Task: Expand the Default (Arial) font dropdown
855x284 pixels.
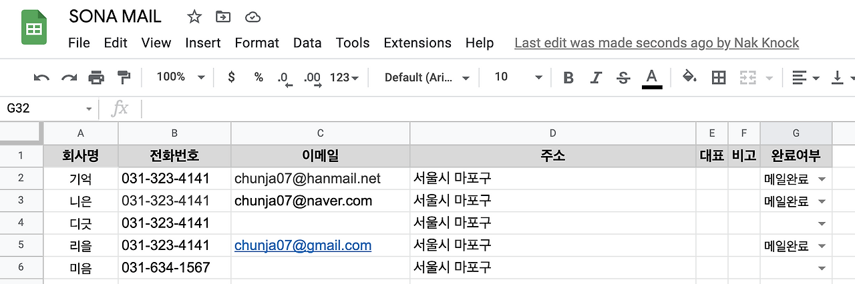Action: tap(427, 77)
